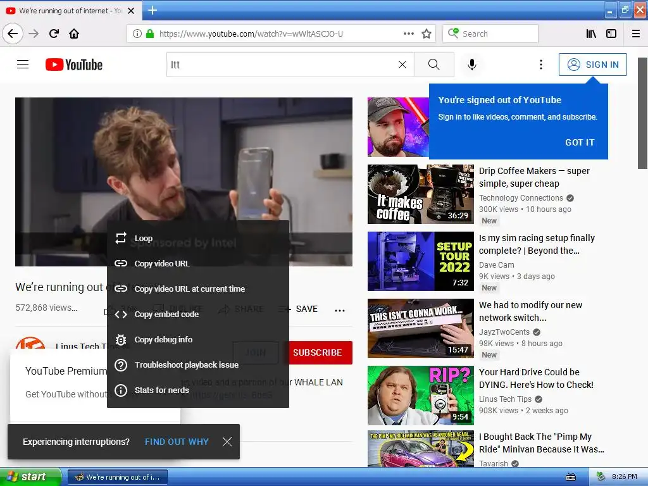
Task: Click the '572,868 views' text
Action: coord(46,308)
